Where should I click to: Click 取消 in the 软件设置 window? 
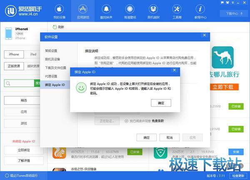pos(170,137)
